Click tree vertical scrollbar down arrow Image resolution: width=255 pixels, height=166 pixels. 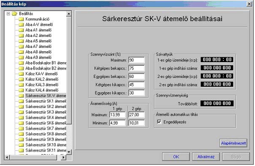coord(69,152)
